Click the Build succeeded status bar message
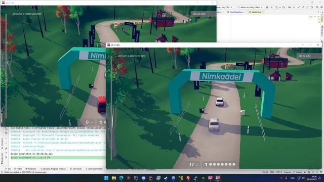This screenshot has height=182, width=324. point(26,172)
